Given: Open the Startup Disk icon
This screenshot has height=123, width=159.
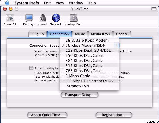Looking at the screenshot, I should pyautogui.click(x=74, y=18).
